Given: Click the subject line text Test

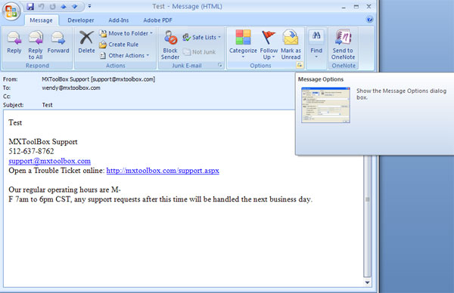Looking at the screenshot, I should 47,105.
